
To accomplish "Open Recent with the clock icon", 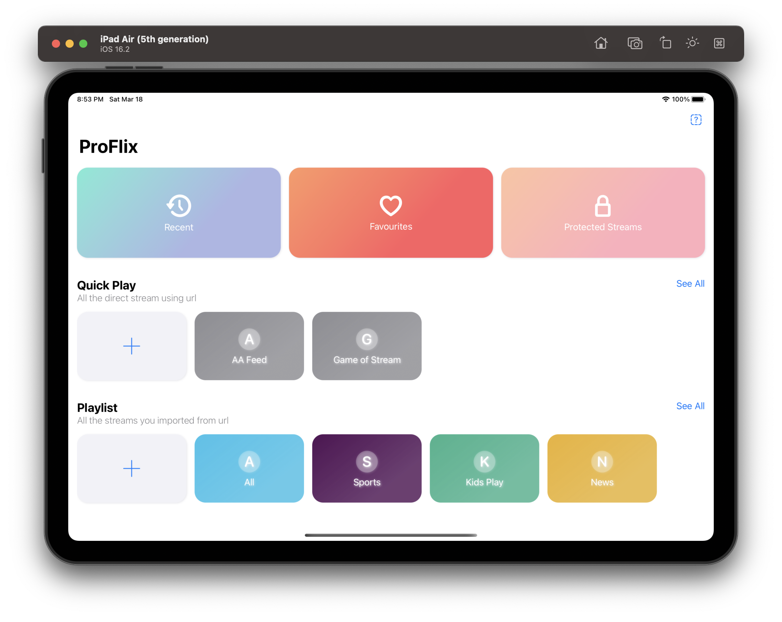I will [x=179, y=212].
